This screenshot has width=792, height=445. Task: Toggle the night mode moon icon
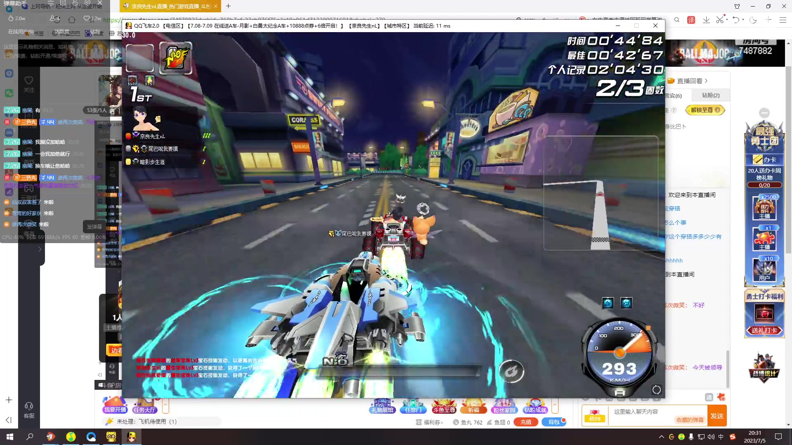coord(753,20)
